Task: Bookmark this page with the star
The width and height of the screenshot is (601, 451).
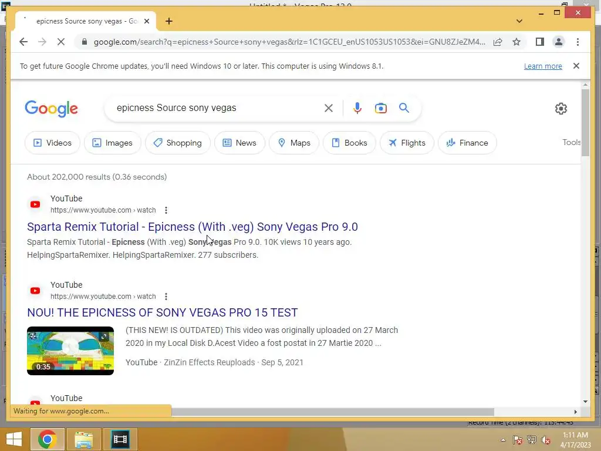Action: [516, 42]
